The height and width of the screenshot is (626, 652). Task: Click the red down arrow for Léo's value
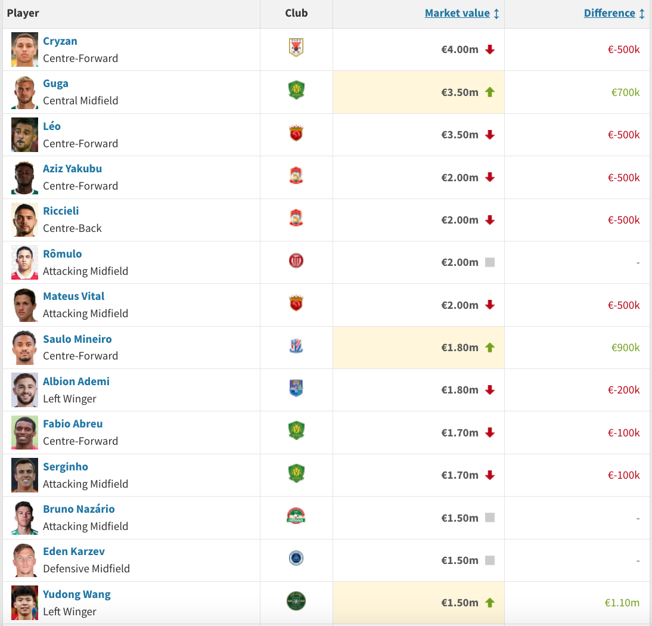click(490, 135)
